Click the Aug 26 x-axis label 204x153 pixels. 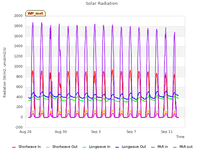click(x=25, y=132)
